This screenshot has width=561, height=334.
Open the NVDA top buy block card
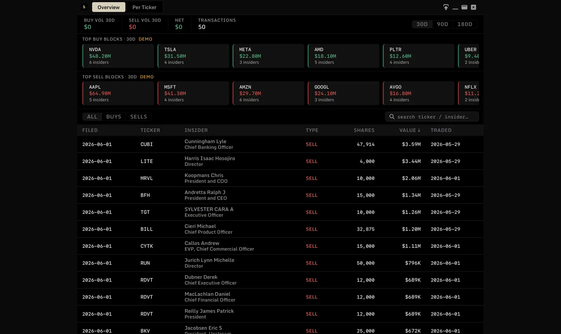118,56
